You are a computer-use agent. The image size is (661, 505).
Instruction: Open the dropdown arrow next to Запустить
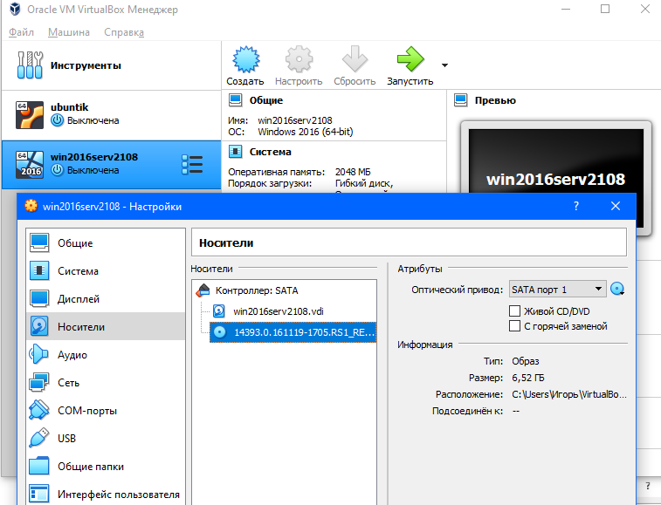(444, 65)
